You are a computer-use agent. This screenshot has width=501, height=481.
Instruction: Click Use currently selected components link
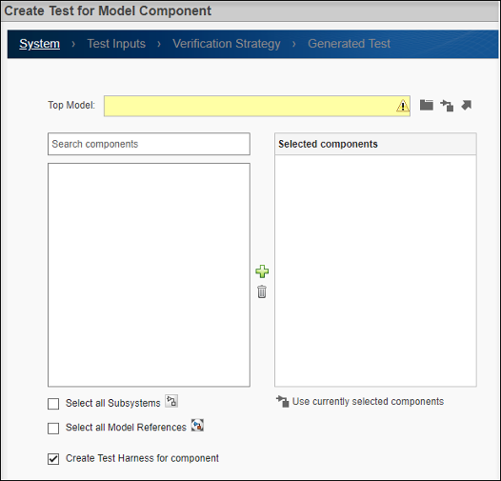click(x=368, y=401)
